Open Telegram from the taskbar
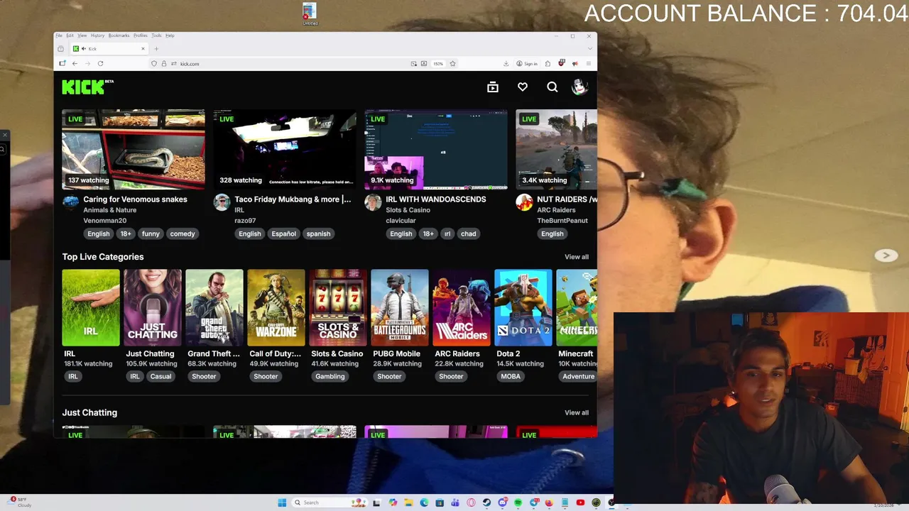909x511 pixels. [x=534, y=502]
